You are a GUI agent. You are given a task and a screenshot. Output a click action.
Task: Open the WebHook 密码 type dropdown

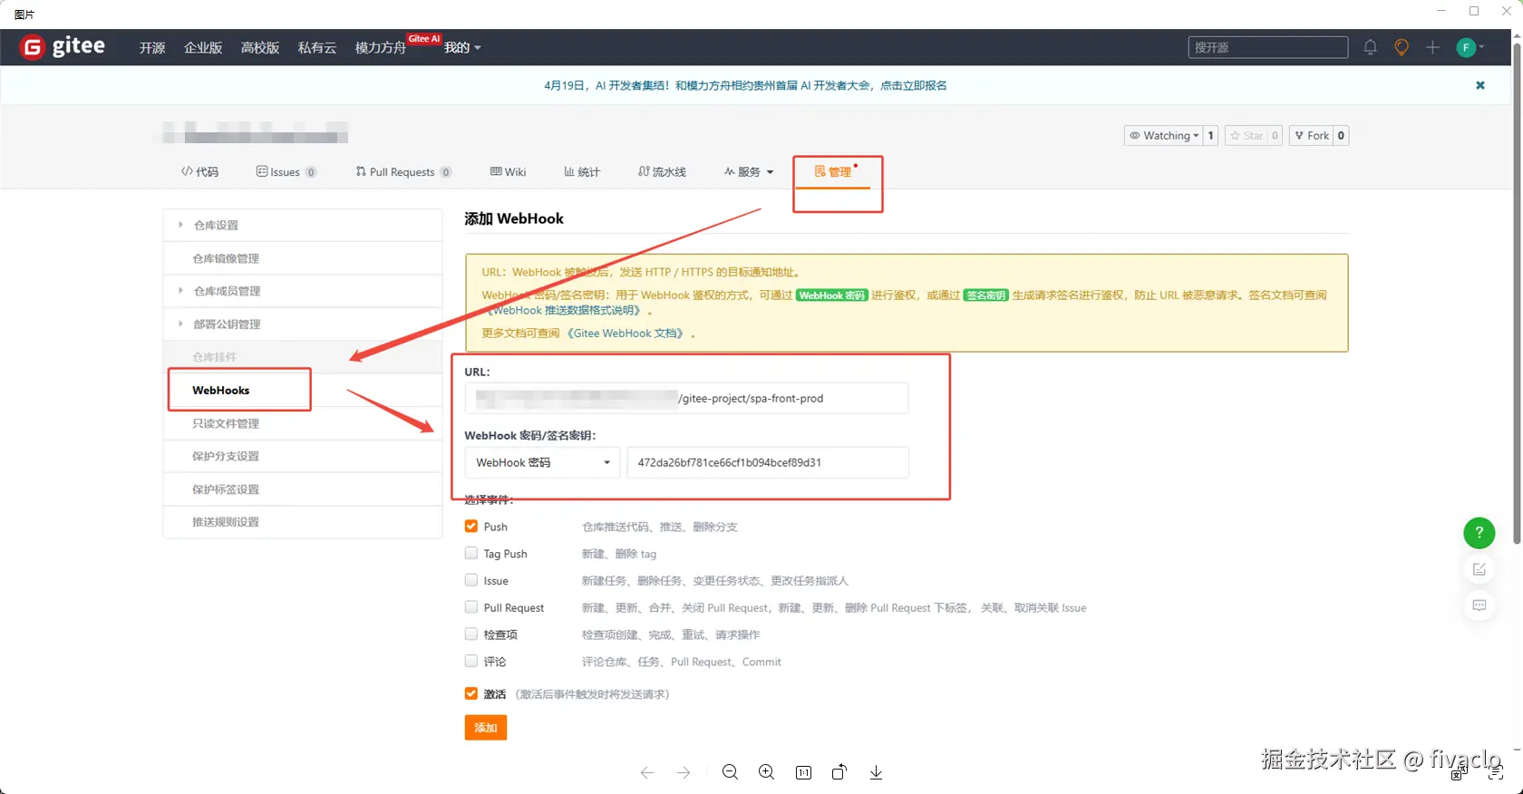click(542, 462)
